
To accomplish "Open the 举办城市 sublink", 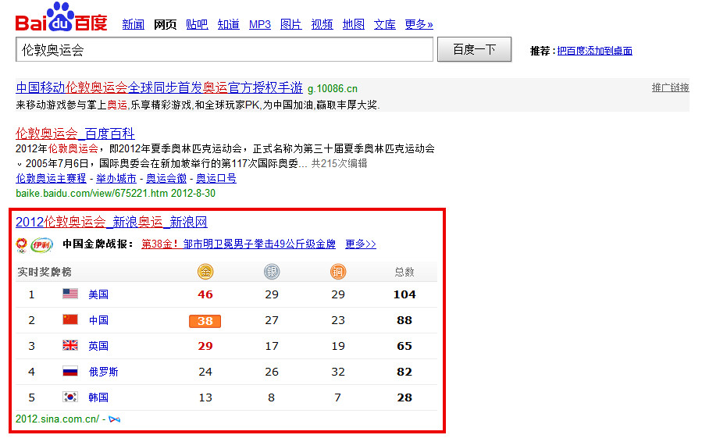I will pyautogui.click(x=116, y=178).
